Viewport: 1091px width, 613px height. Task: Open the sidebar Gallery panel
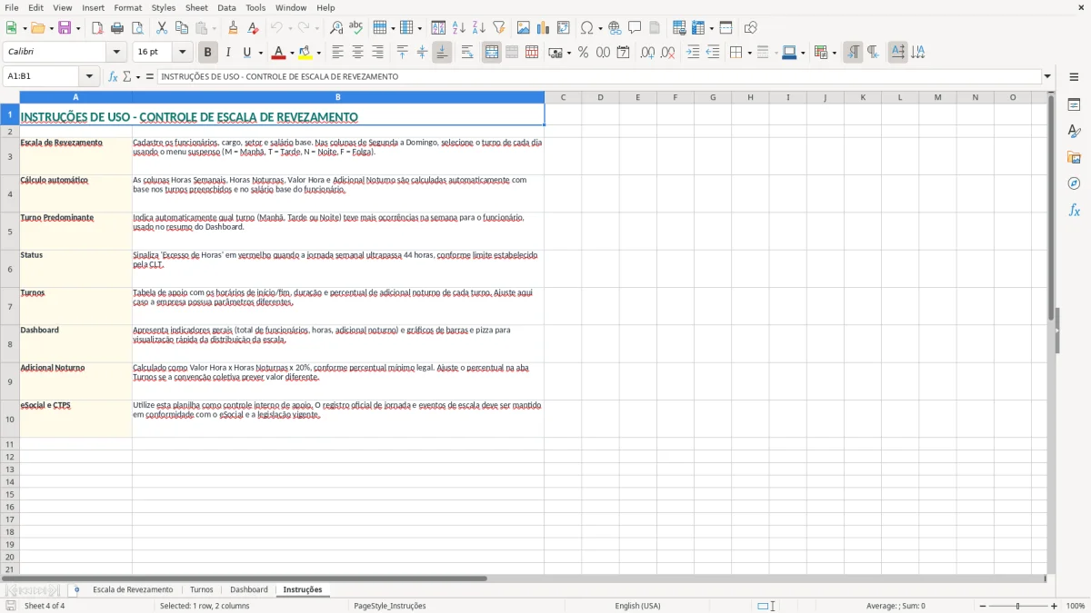(x=1074, y=158)
